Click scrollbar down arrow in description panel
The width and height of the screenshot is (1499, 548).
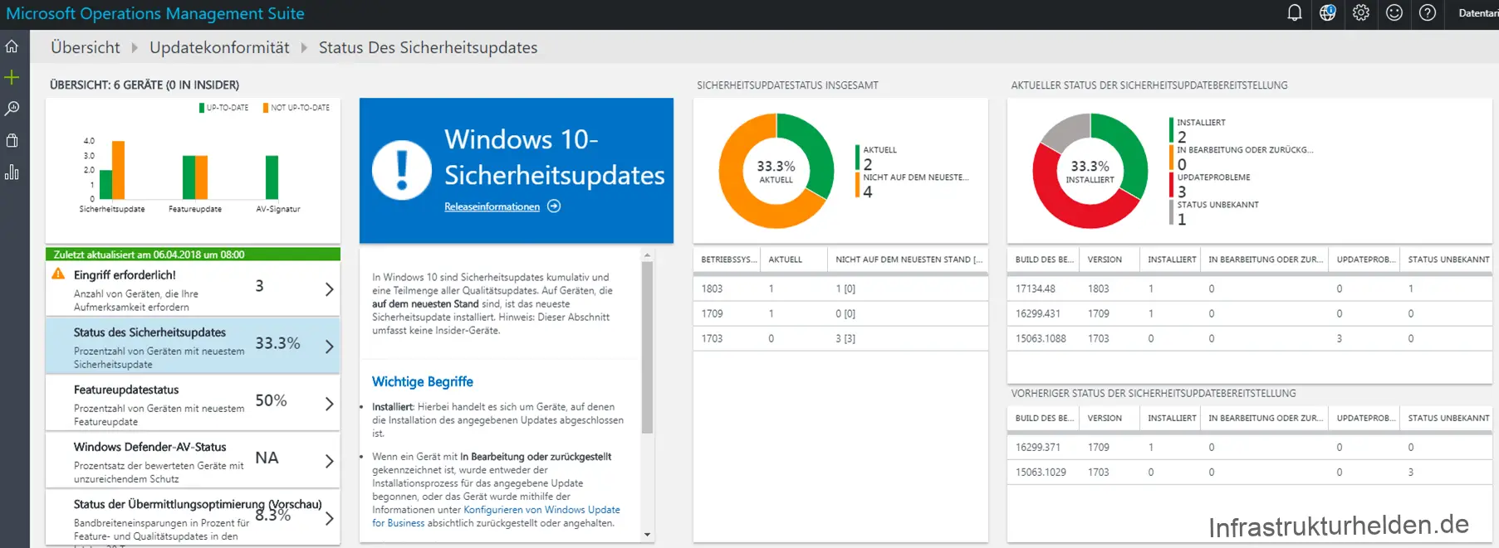[648, 535]
